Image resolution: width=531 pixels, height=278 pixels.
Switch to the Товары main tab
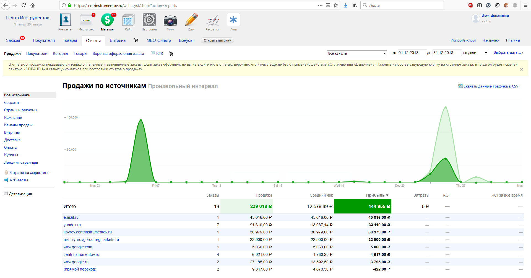point(70,40)
